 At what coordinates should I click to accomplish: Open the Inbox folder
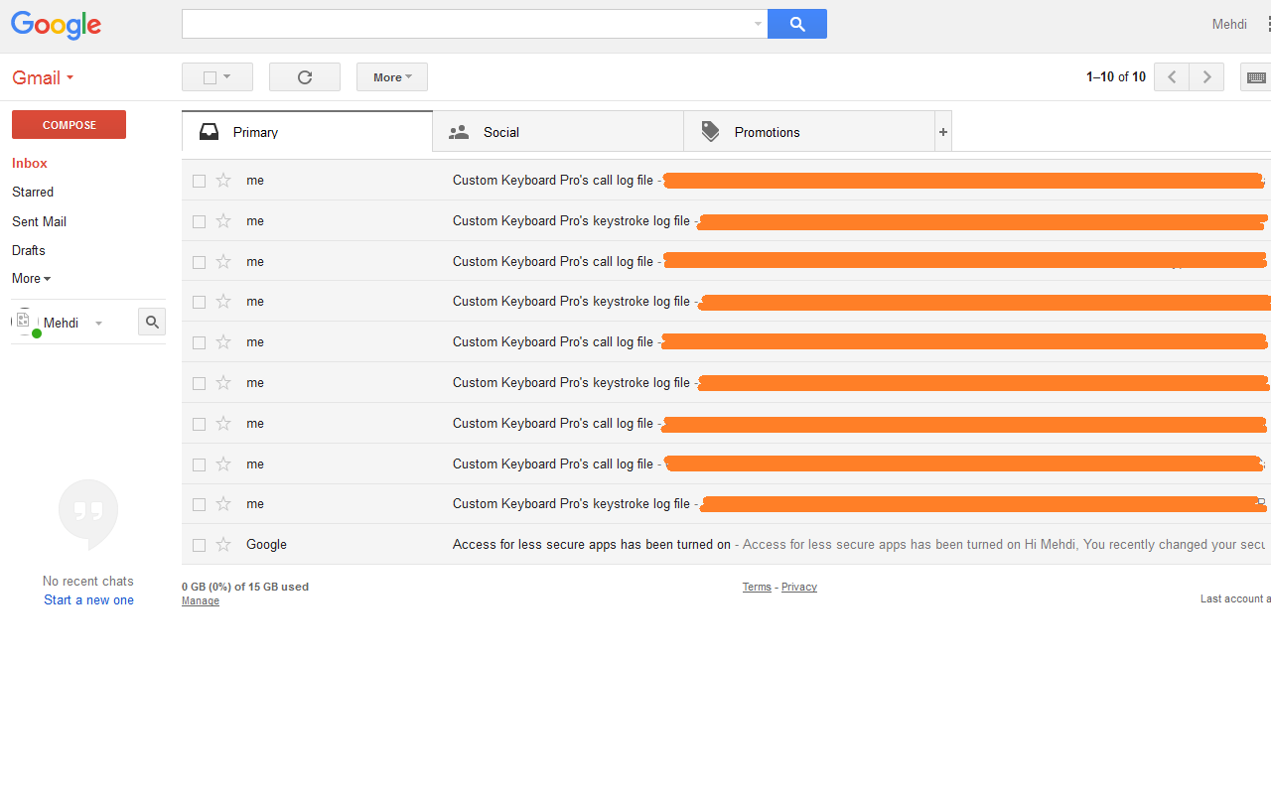click(x=30, y=163)
